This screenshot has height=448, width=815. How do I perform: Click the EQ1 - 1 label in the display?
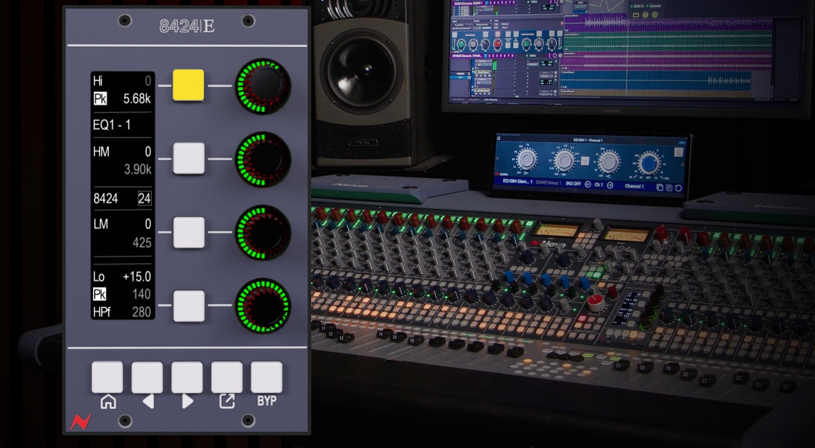click(112, 125)
